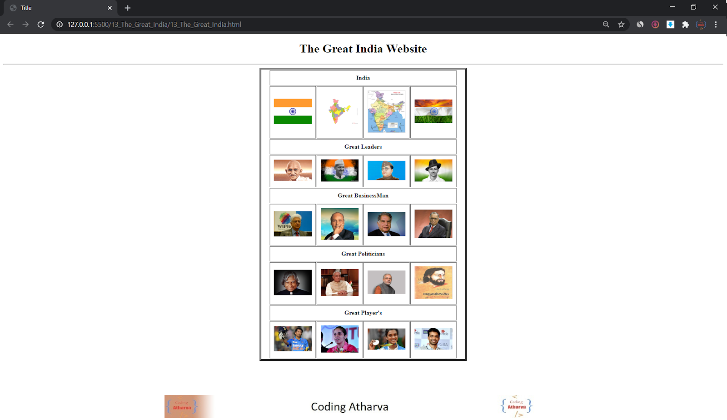Image resolution: width=727 pixels, height=420 pixels.
Task: Click the blue download extension icon
Action: point(670,25)
